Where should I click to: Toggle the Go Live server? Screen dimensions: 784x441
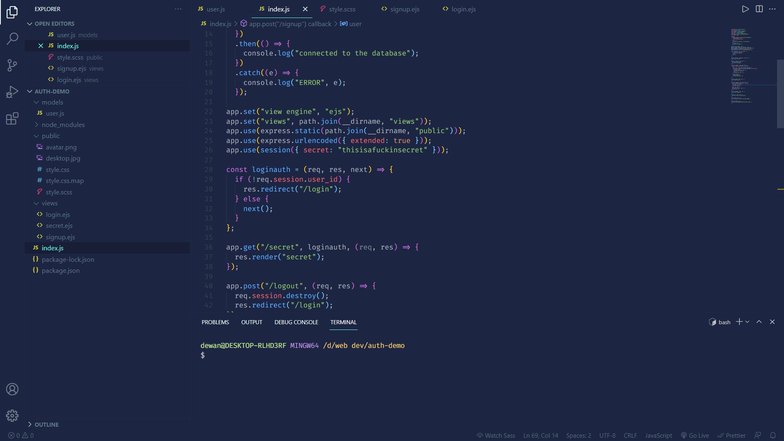tap(695, 435)
